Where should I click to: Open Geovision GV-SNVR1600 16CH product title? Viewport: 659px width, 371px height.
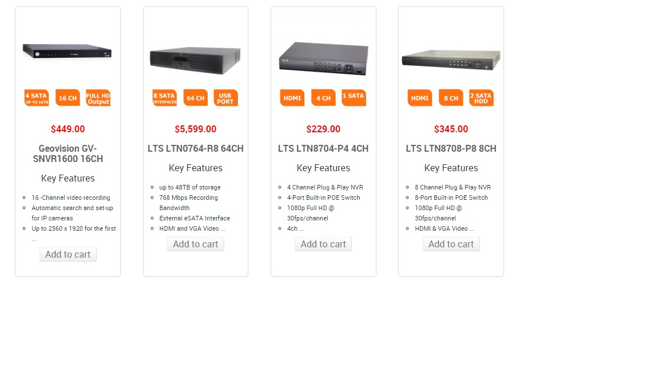[68, 153]
